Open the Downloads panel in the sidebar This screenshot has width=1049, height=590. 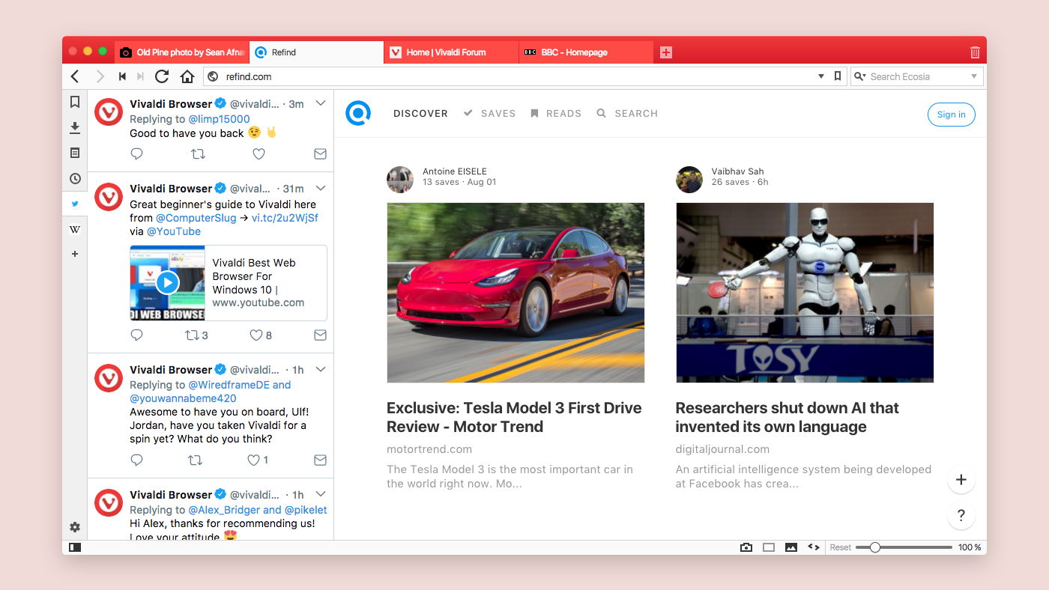75,128
